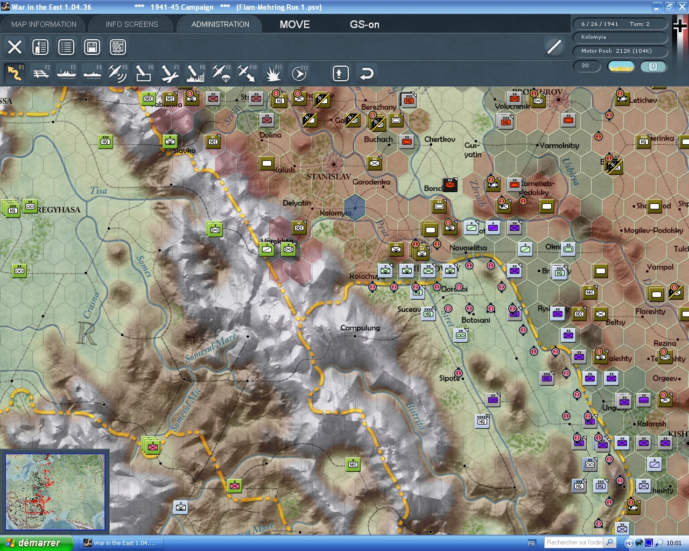Activate Rail Move mode (F2)

point(41,73)
